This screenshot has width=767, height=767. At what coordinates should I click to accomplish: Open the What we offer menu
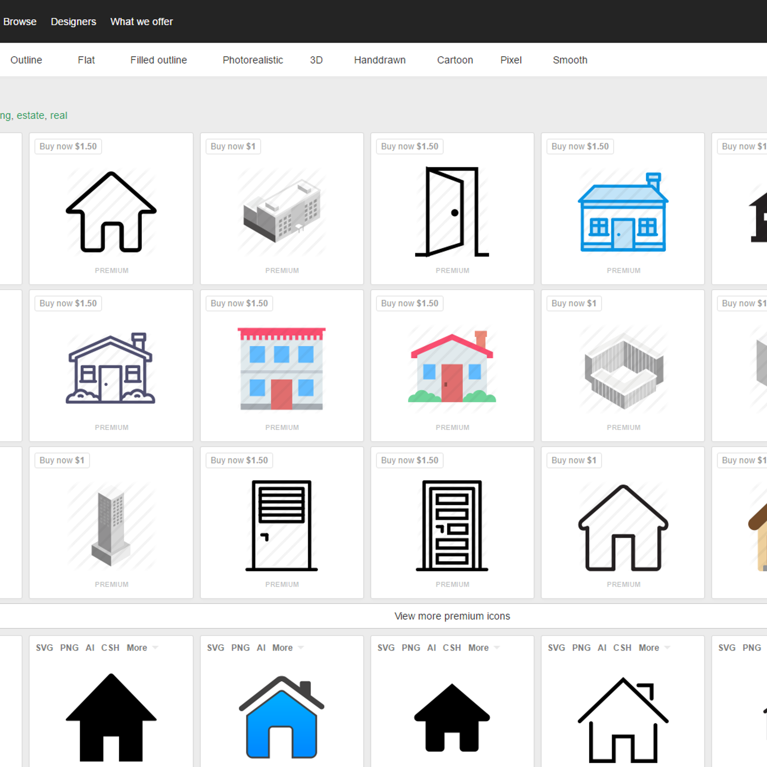pyautogui.click(x=141, y=22)
